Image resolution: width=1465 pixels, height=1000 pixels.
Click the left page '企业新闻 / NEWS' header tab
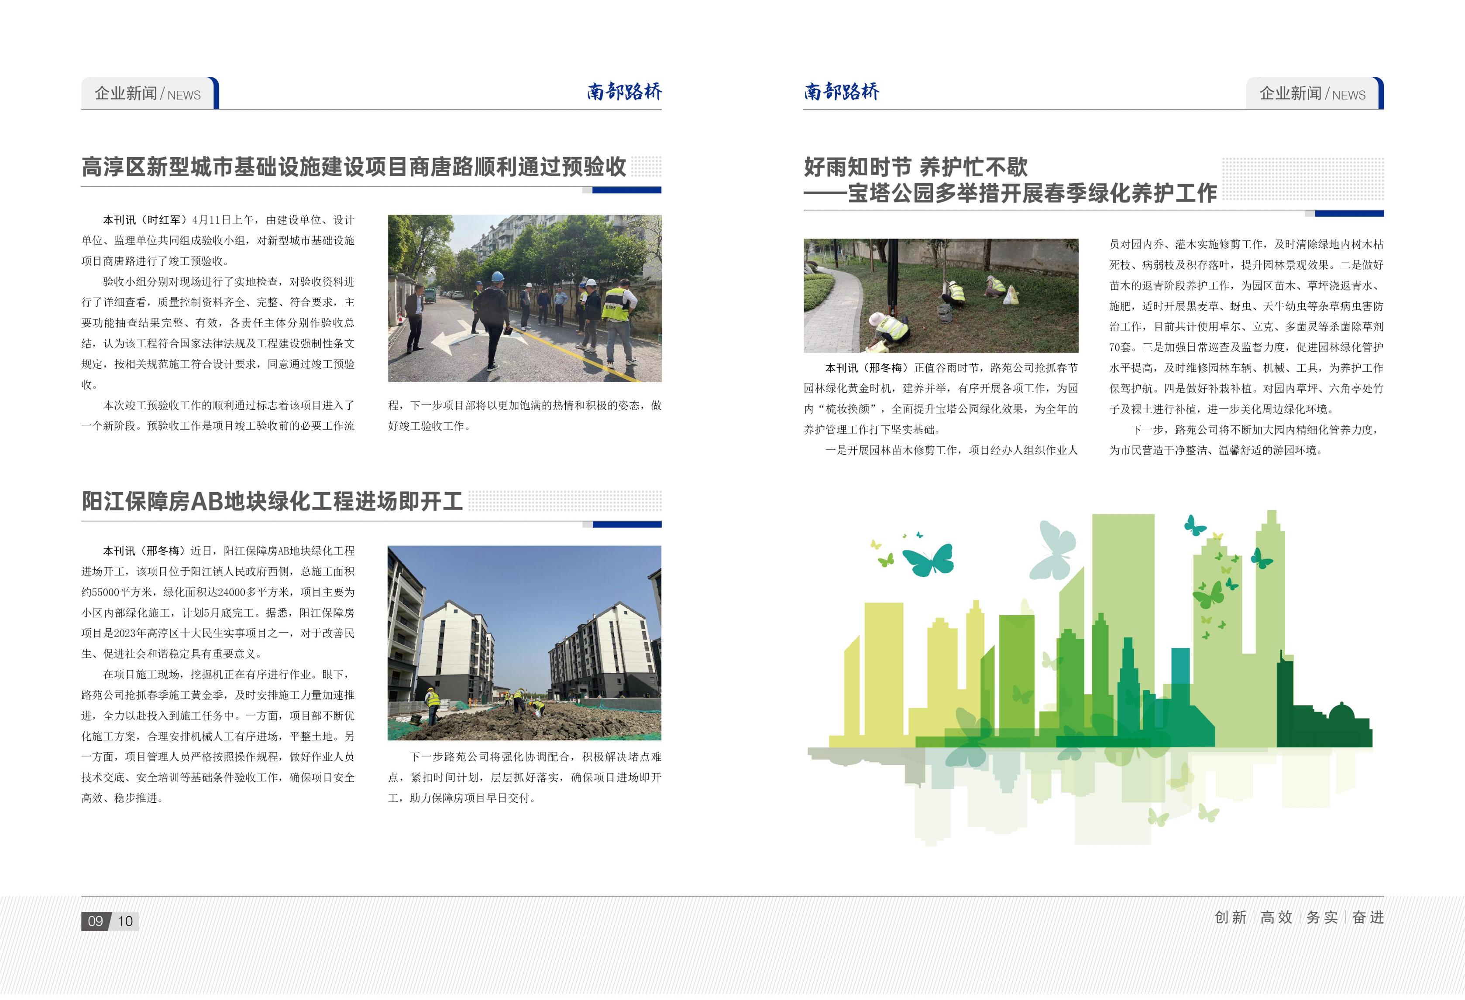point(149,93)
